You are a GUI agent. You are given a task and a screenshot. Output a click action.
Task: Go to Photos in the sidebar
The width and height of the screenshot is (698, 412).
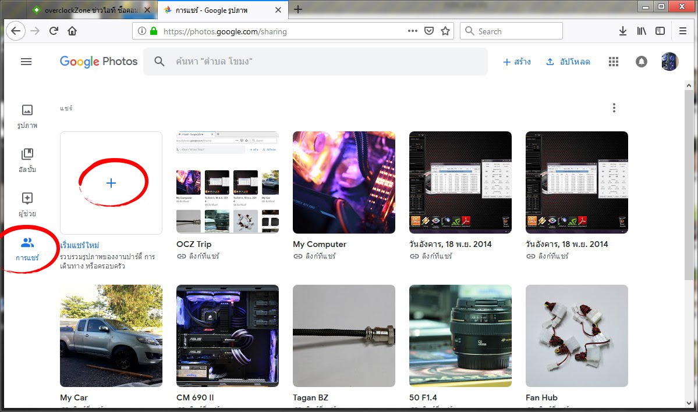click(x=27, y=116)
